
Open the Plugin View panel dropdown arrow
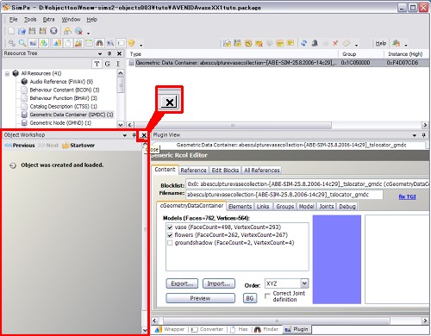click(415, 135)
